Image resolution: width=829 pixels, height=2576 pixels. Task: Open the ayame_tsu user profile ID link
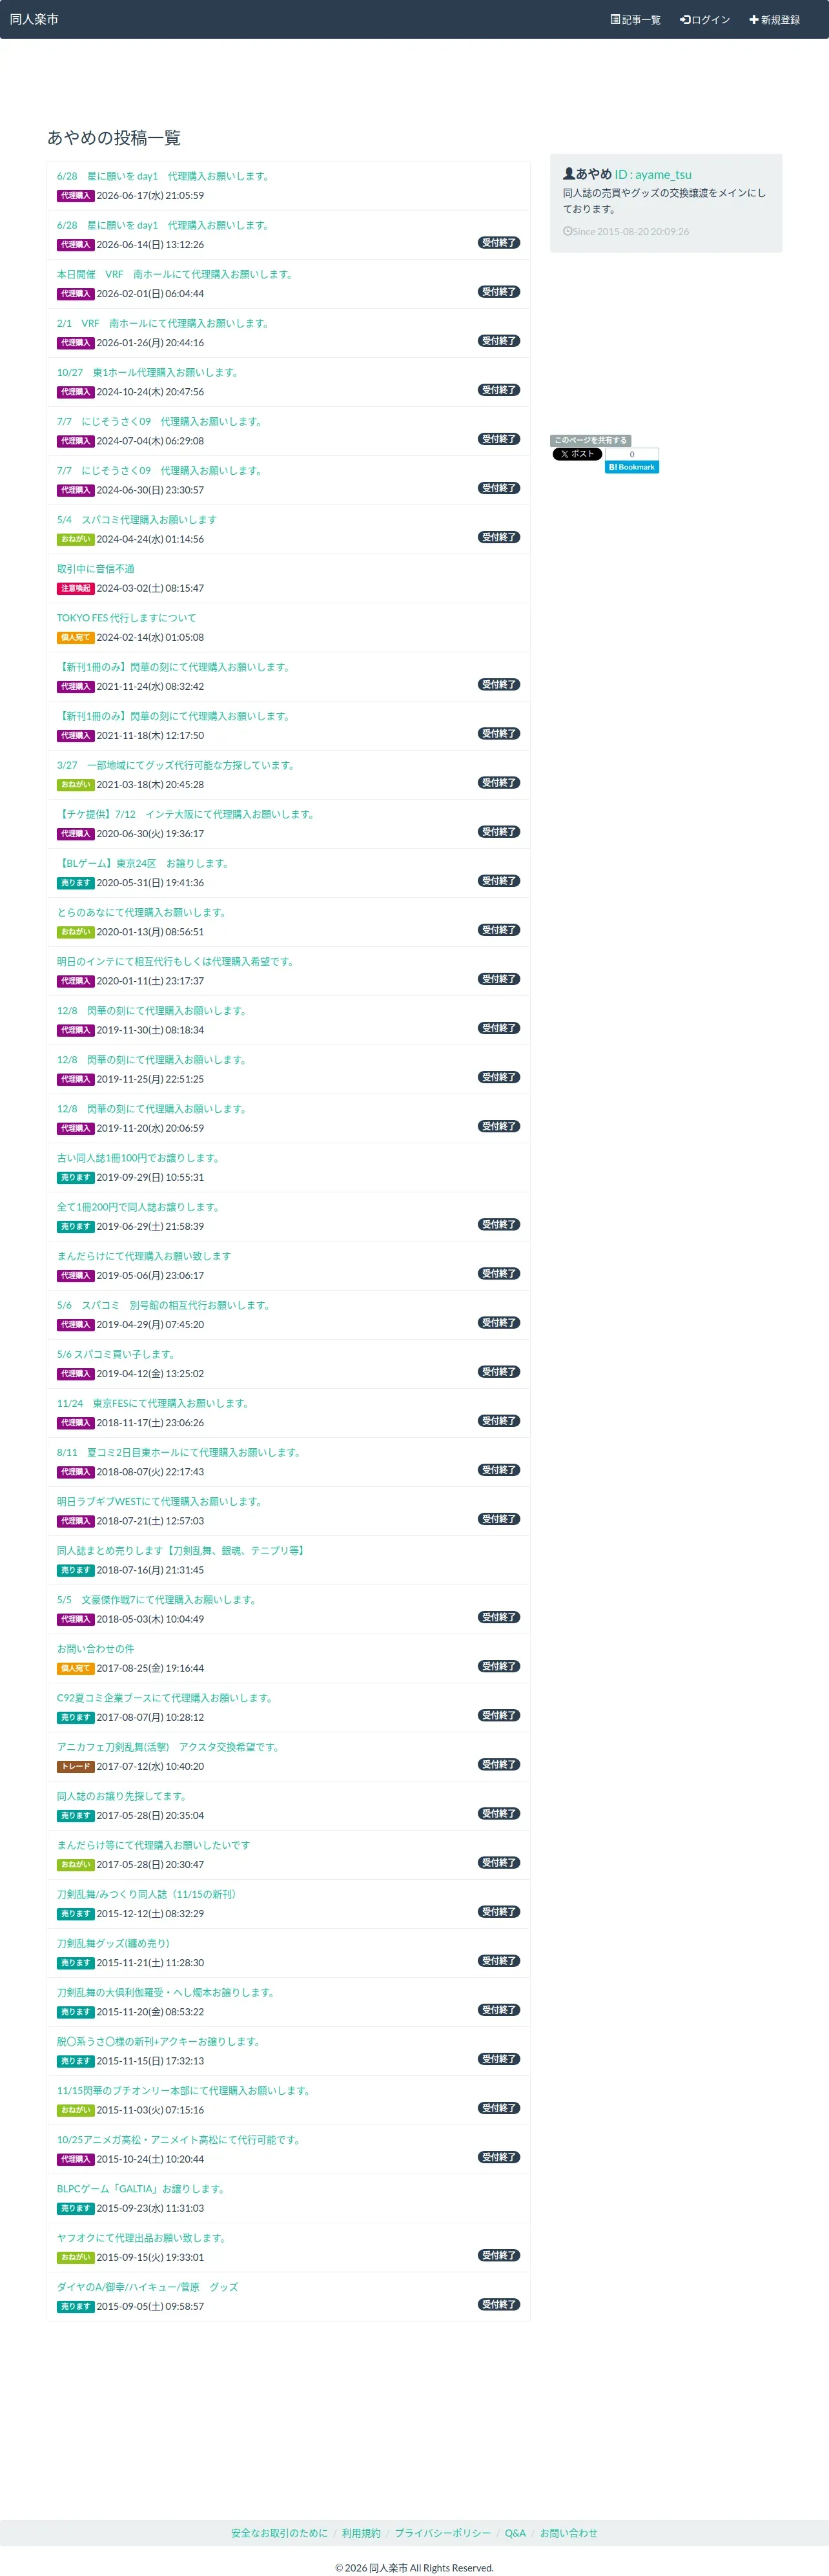653,174
